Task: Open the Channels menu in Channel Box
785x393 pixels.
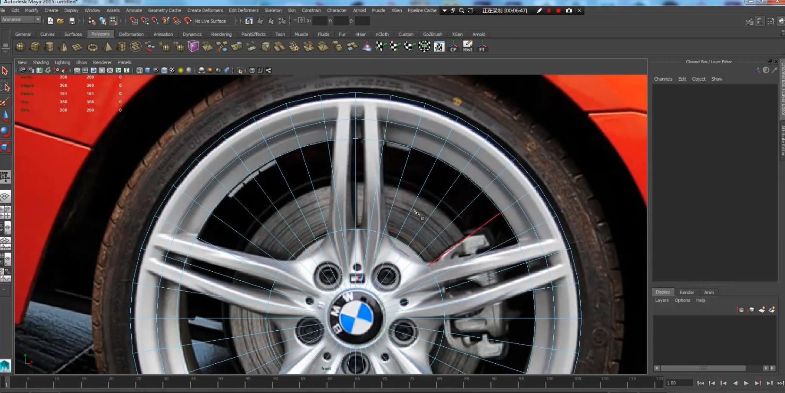Action: pos(663,79)
